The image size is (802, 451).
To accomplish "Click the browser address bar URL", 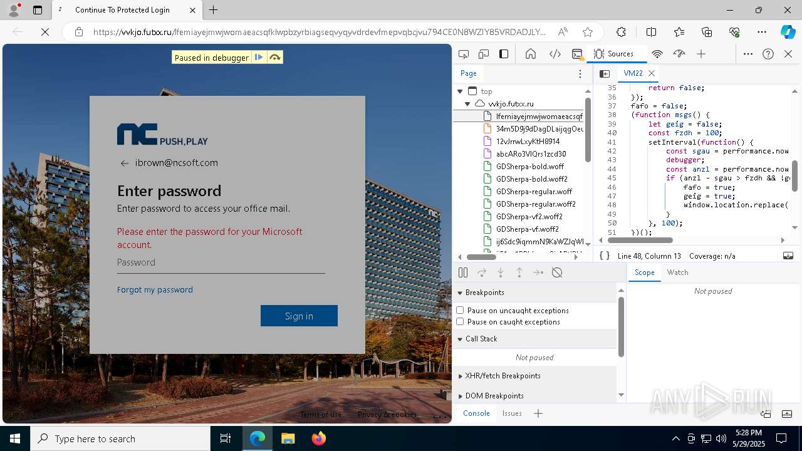I will pos(320,32).
